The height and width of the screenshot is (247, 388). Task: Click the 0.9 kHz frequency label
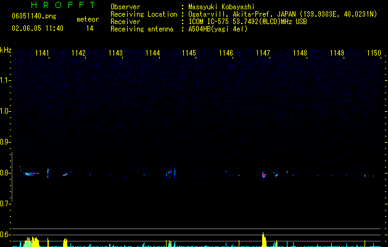coord(5,142)
